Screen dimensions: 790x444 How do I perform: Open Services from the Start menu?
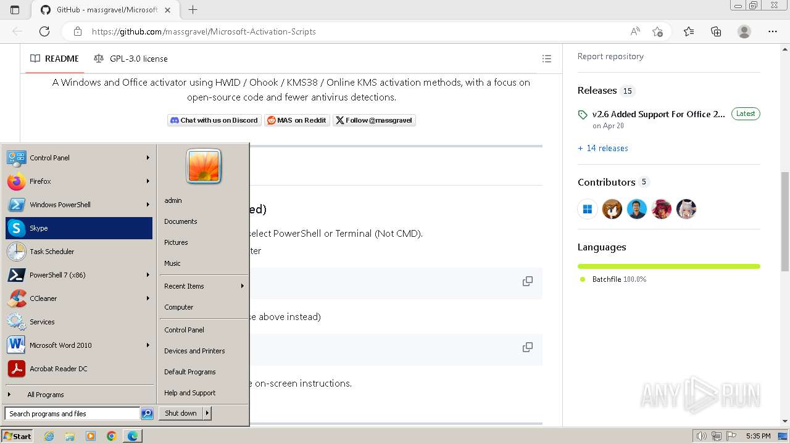pyautogui.click(x=78, y=322)
